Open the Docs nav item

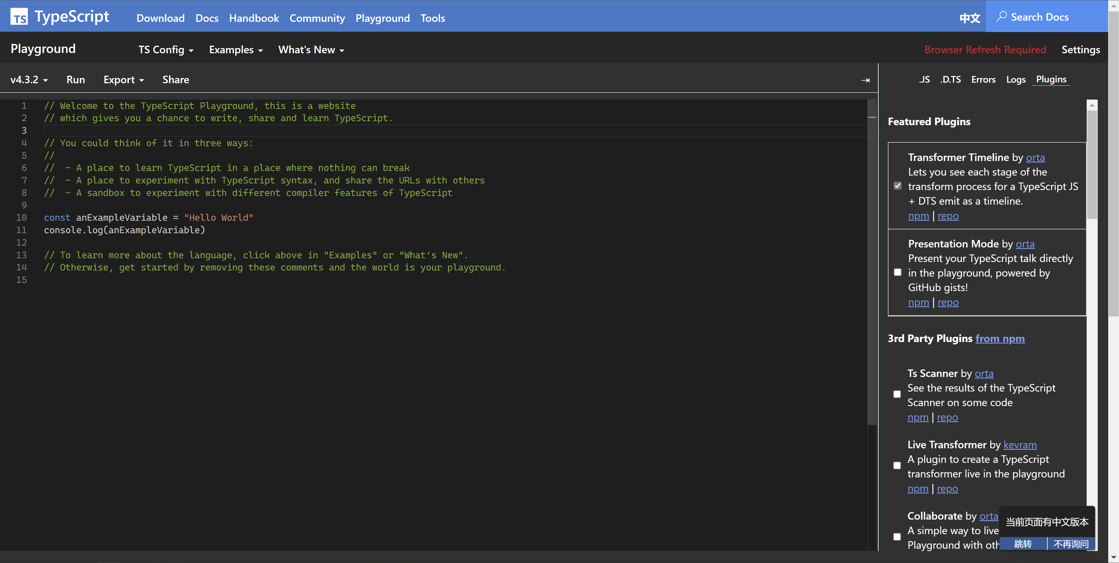(x=207, y=18)
